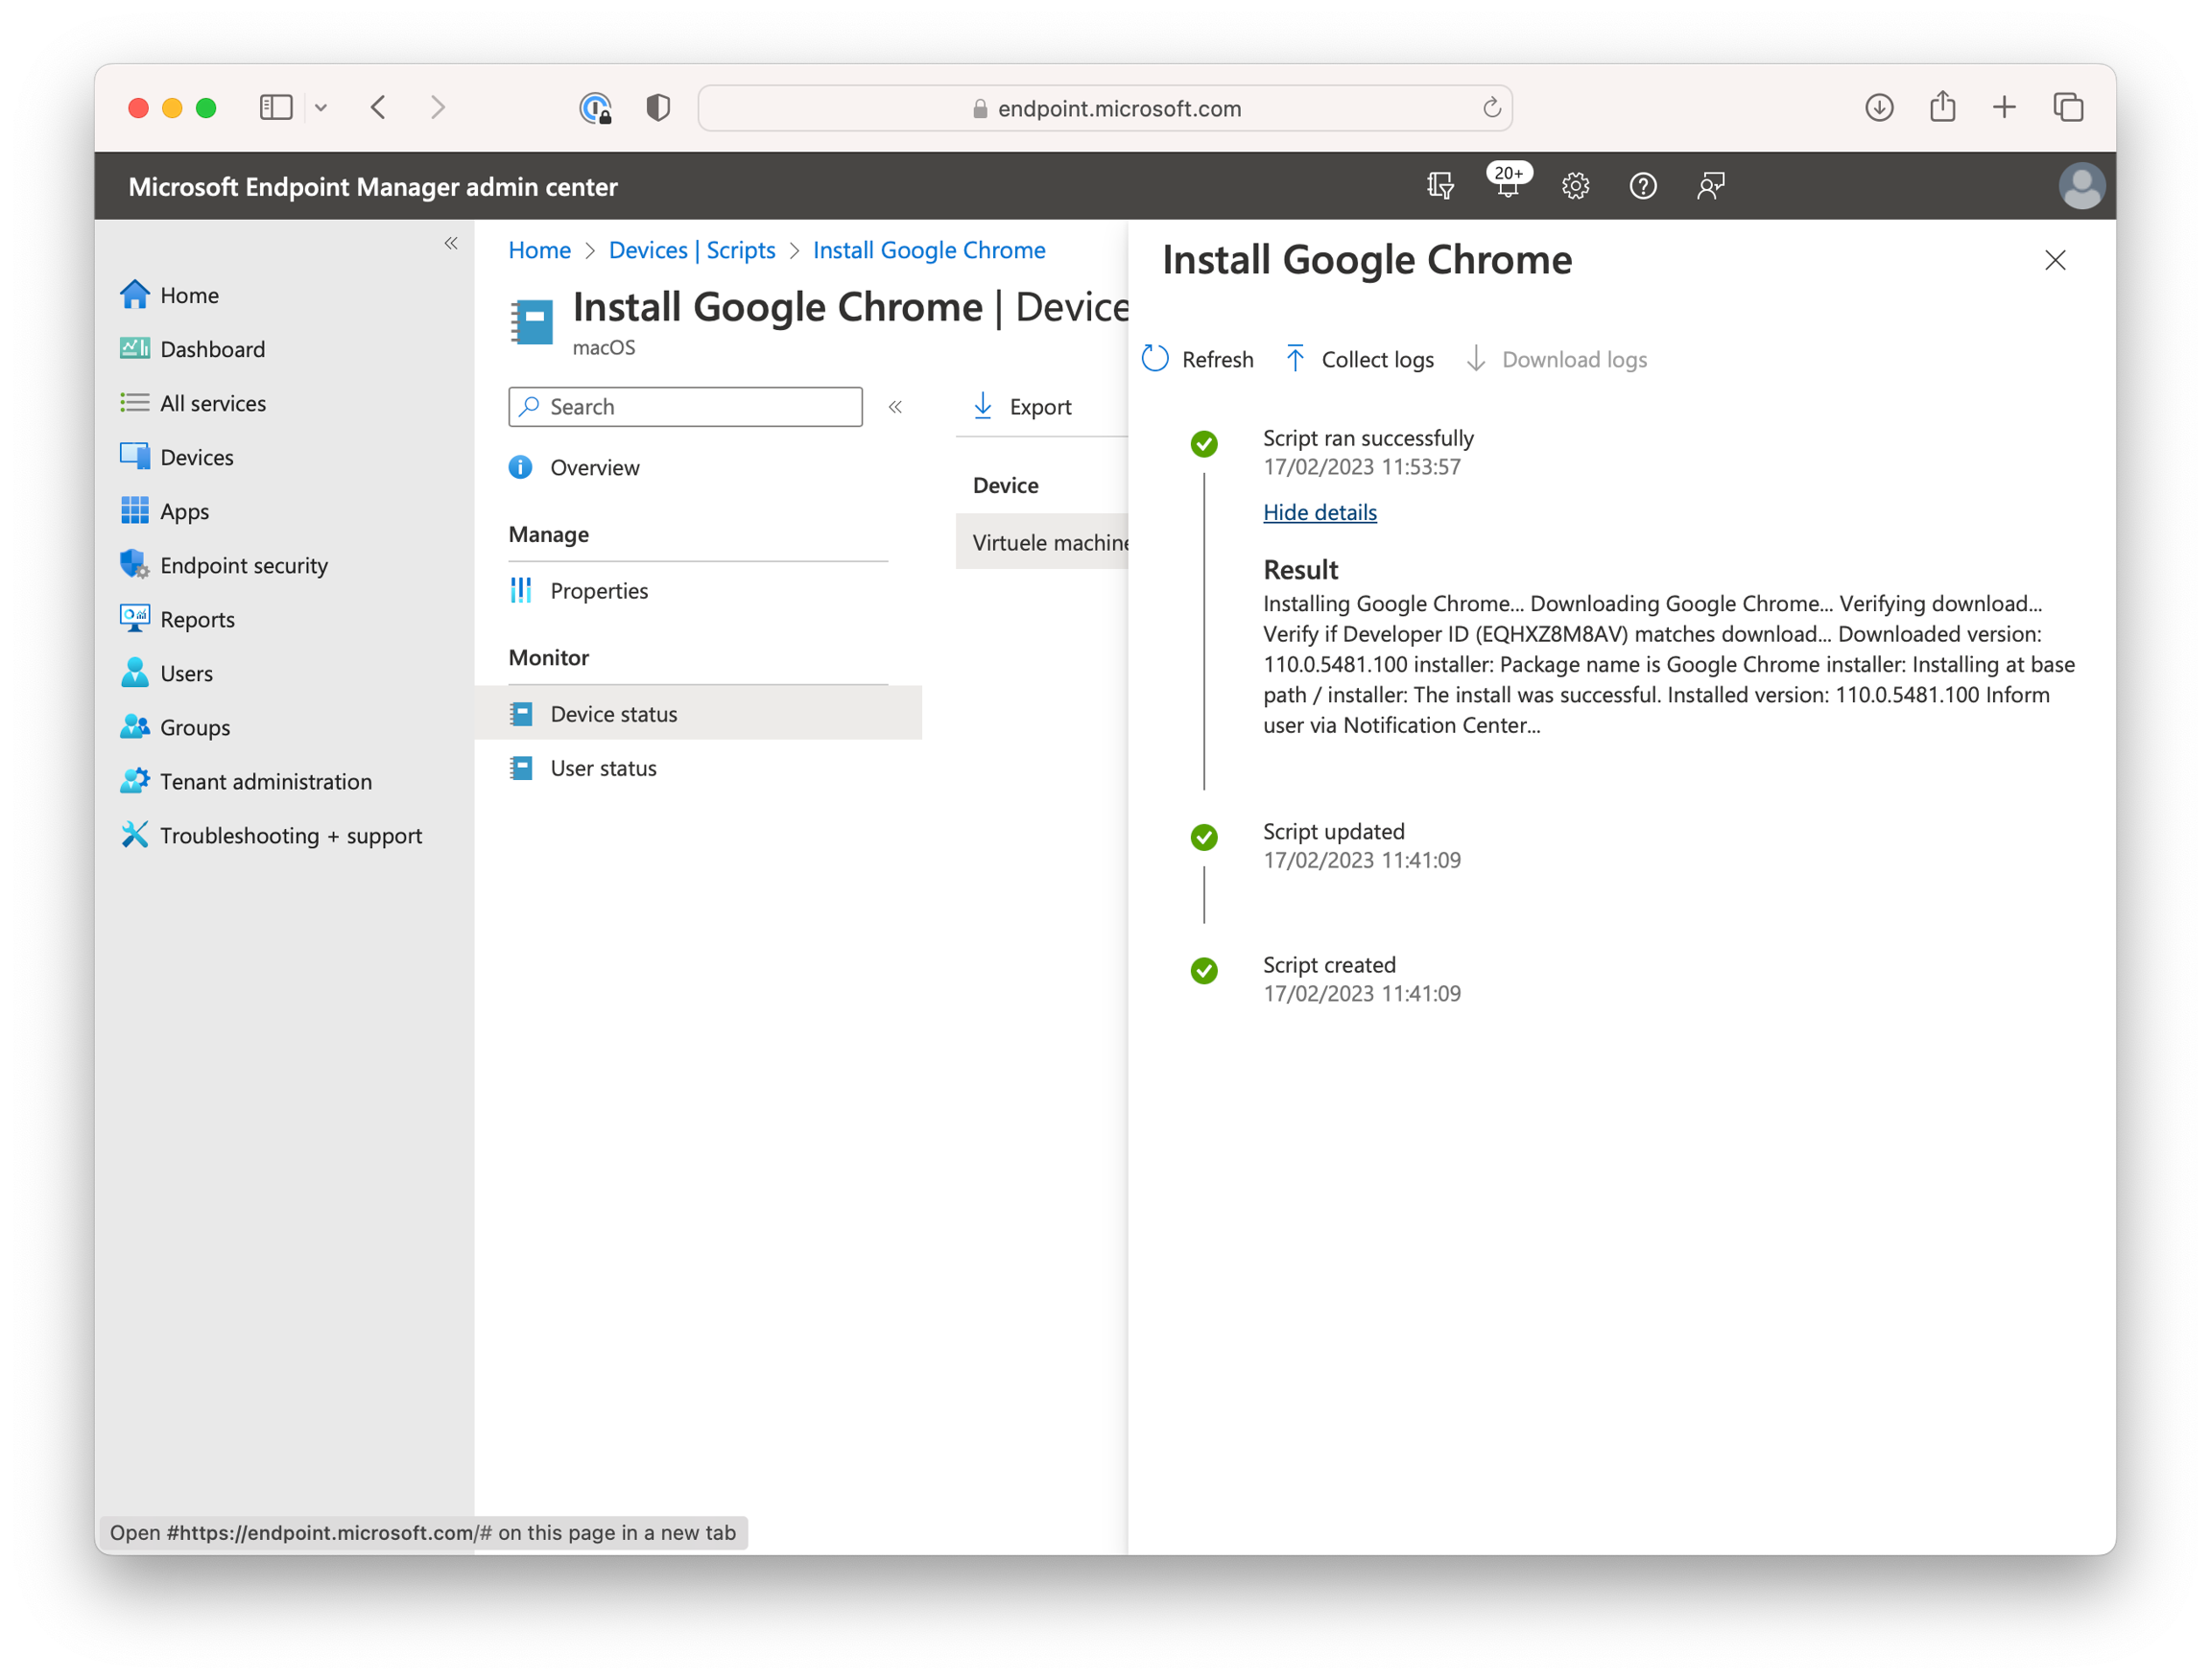Click Script ran successfully entry
This screenshot has width=2211, height=1680.
(x=1368, y=438)
